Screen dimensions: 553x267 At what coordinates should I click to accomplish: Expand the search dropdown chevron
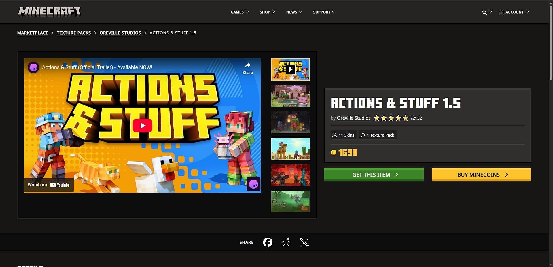[490, 12]
